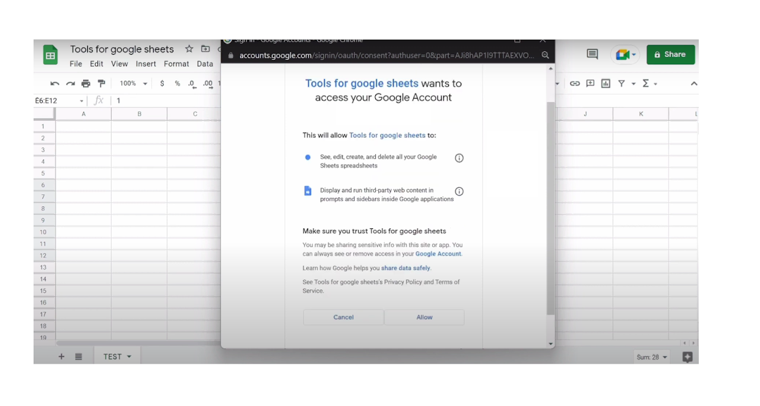Select column K header
This screenshot has height=406, width=760.
tap(641, 114)
